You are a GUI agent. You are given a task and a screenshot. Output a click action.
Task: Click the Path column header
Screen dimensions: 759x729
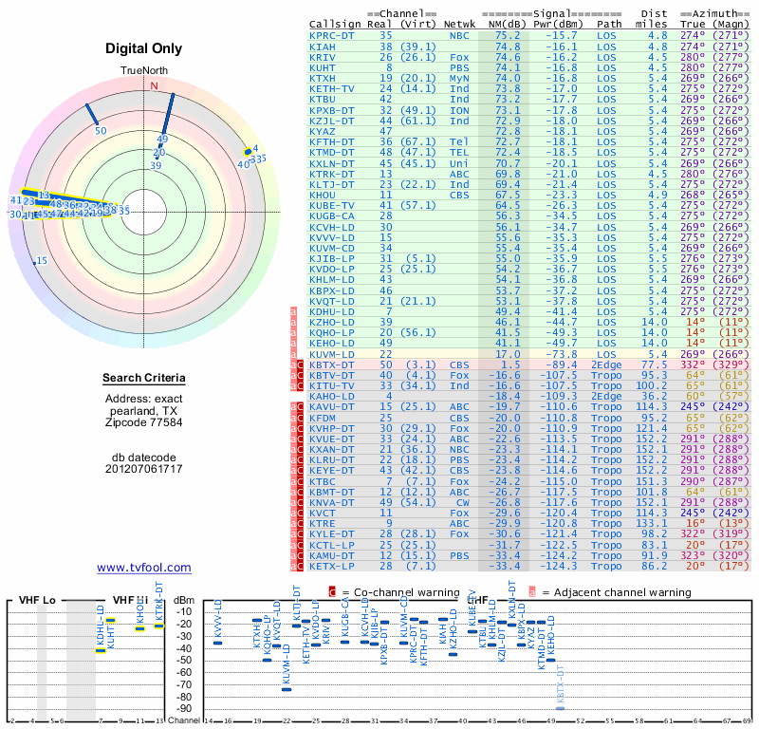[609, 25]
